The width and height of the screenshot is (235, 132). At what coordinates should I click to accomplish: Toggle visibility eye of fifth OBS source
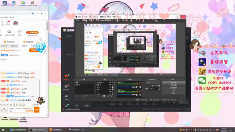pyautogui.click(x=110, y=92)
